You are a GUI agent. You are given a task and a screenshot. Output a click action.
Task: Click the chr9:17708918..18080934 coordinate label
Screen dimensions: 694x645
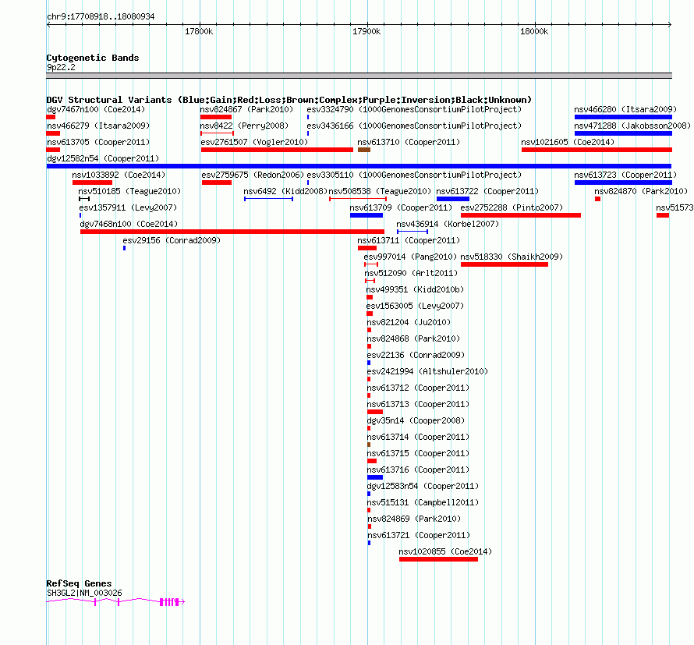click(x=101, y=17)
